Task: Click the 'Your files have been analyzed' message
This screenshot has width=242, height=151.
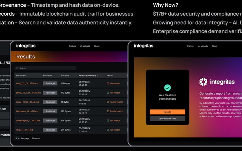Action: coord(168,97)
